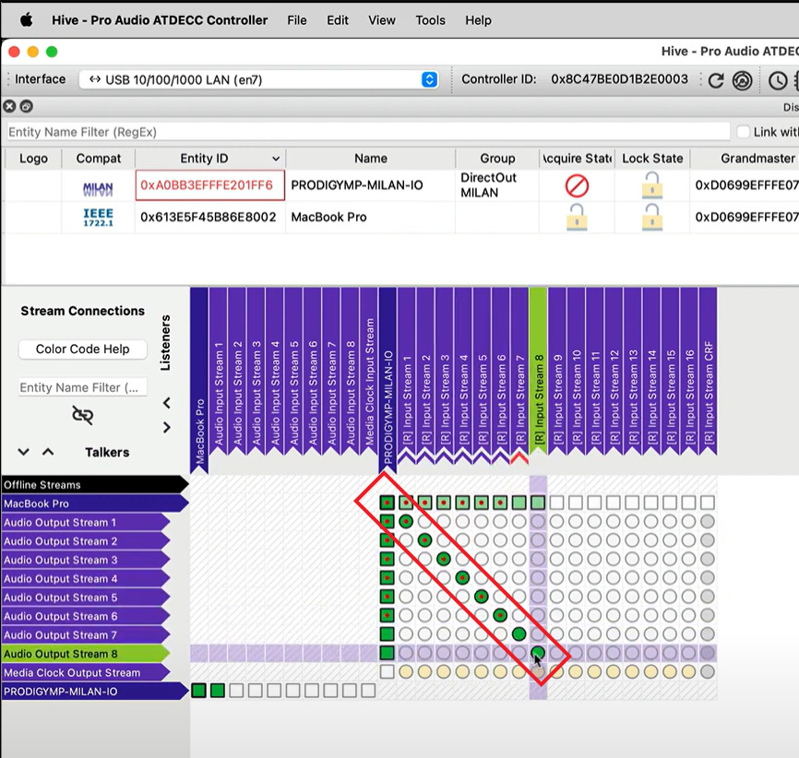Click the Color Code Help button
Viewport: 799px width, 758px height.
[x=82, y=349]
